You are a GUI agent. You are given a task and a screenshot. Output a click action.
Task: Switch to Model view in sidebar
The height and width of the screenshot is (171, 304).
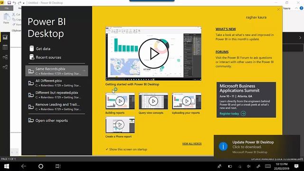(x=5, y=57)
